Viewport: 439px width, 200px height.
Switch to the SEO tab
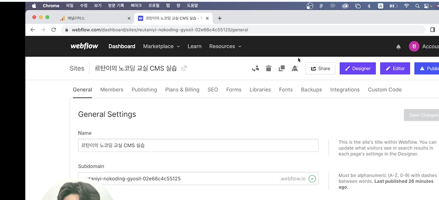213,90
